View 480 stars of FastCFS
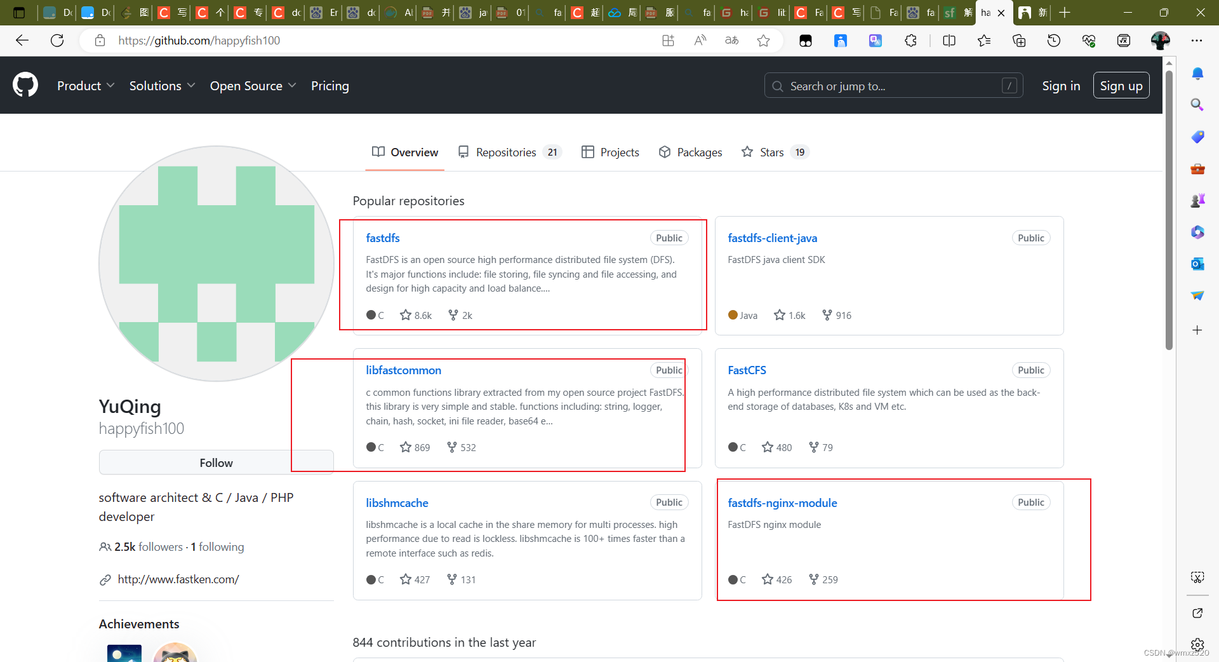The height and width of the screenshot is (662, 1219). point(777,447)
